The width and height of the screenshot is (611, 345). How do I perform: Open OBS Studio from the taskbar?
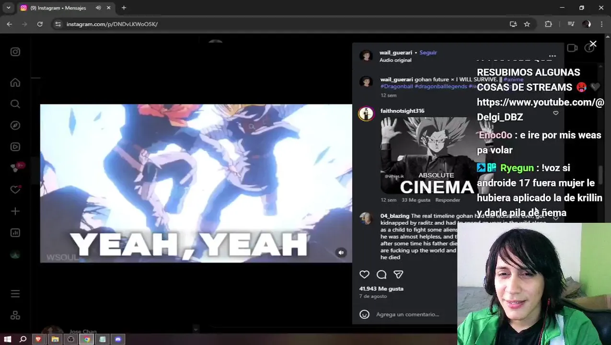(71, 339)
